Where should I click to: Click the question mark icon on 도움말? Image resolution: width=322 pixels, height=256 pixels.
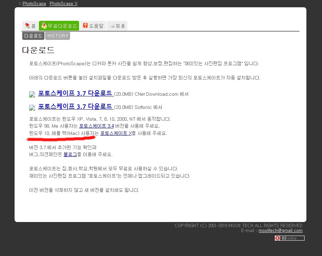pyautogui.click(x=85, y=25)
